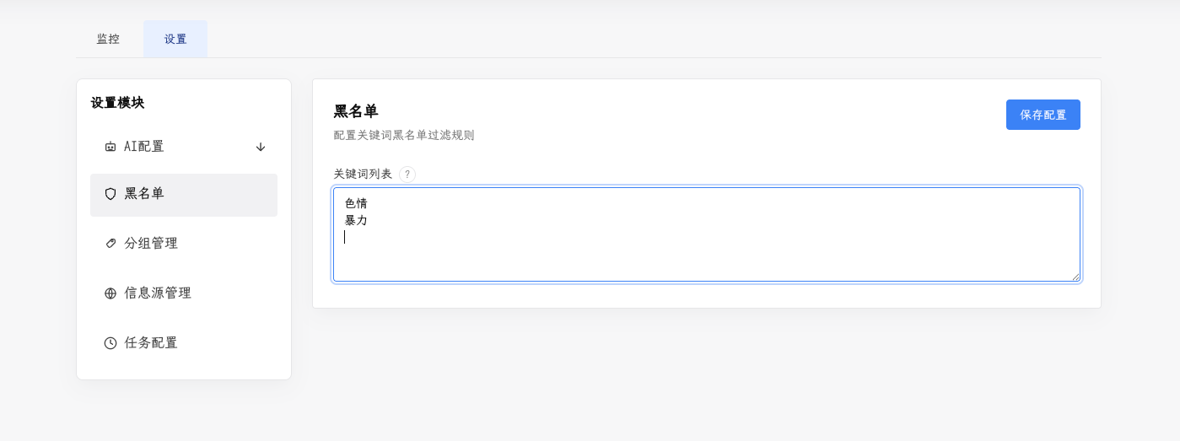Image resolution: width=1180 pixels, height=441 pixels.
Task: Click the robot icon beside AI配置
Action: [110, 147]
